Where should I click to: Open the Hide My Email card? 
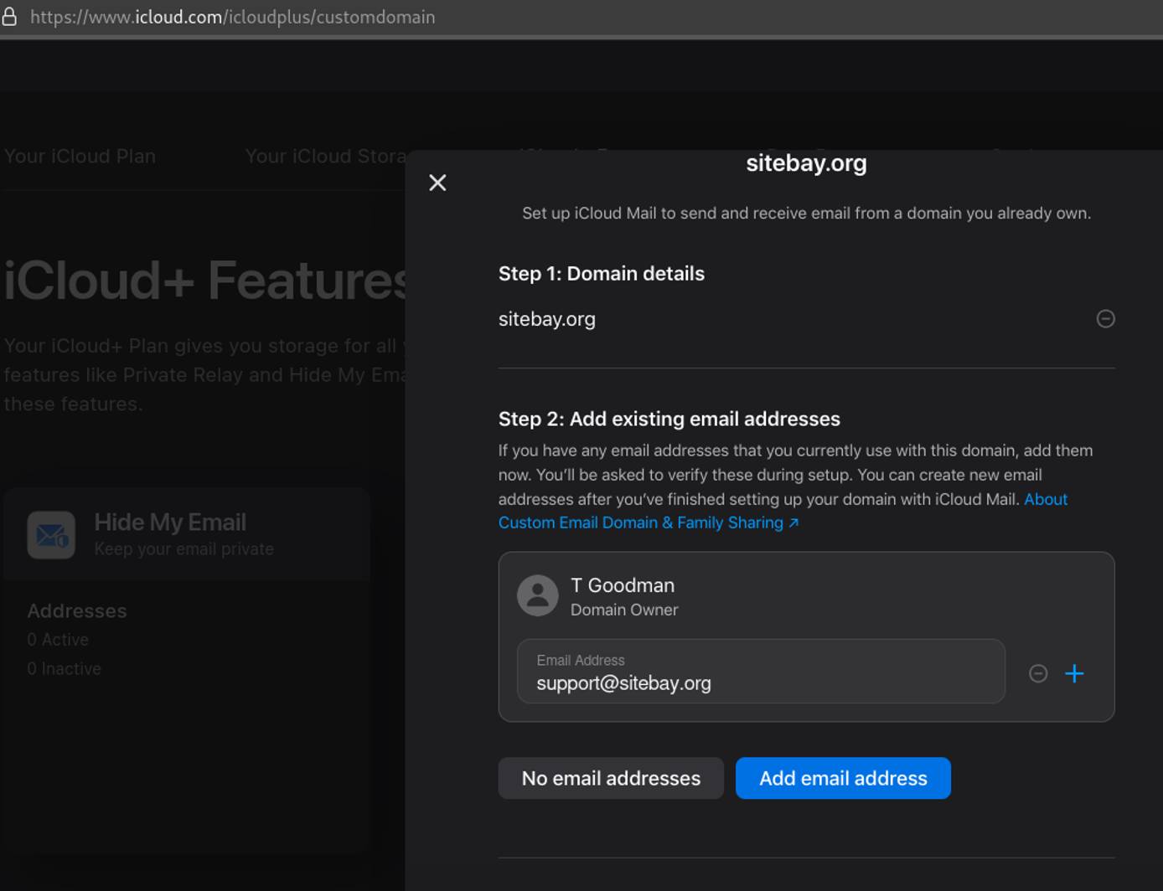point(186,533)
